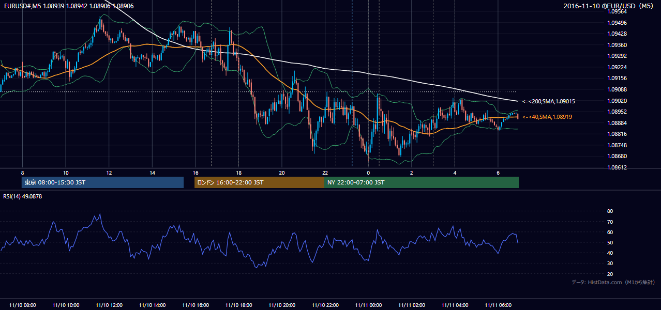The height and width of the screenshot is (310, 661).
Task: Click the 11/11 06:00 time axis label
Action: point(498,305)
